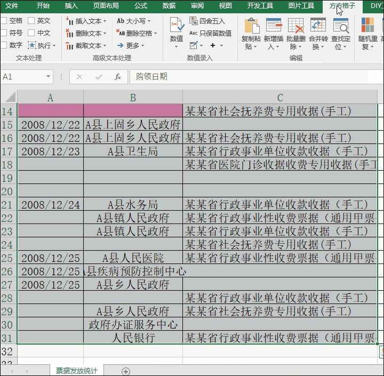
Task: Switch to the 公式 tab
Action: pyautogui.click(x=141, y=5)
